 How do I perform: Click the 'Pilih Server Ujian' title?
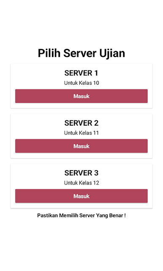(81, 53)
